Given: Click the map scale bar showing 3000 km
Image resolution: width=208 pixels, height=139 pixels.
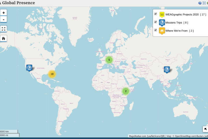Looking at the screenshot, I should tap(9, 131).
